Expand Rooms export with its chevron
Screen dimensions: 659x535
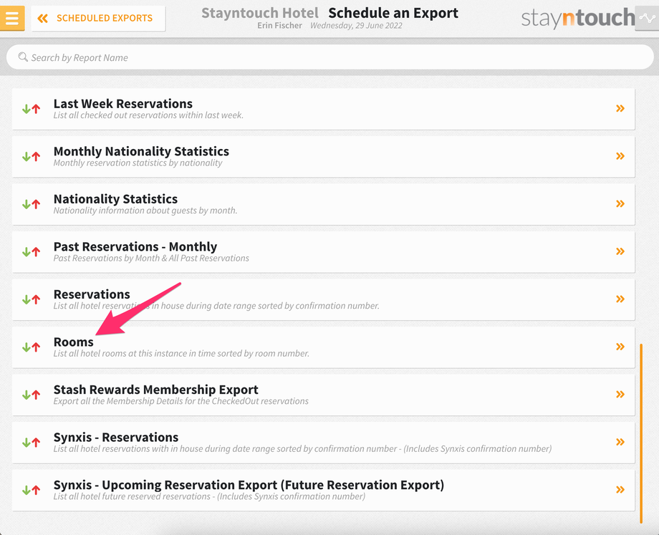click(x=620, y=347)
